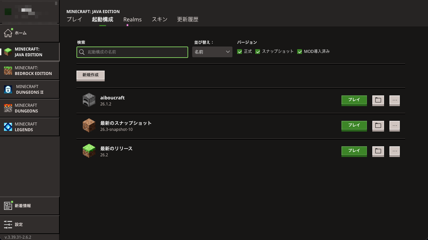428x240 pixels.
Task: Switch to the 更新履歴 tab
Action: pyautogui.click(x=188, y=19)
